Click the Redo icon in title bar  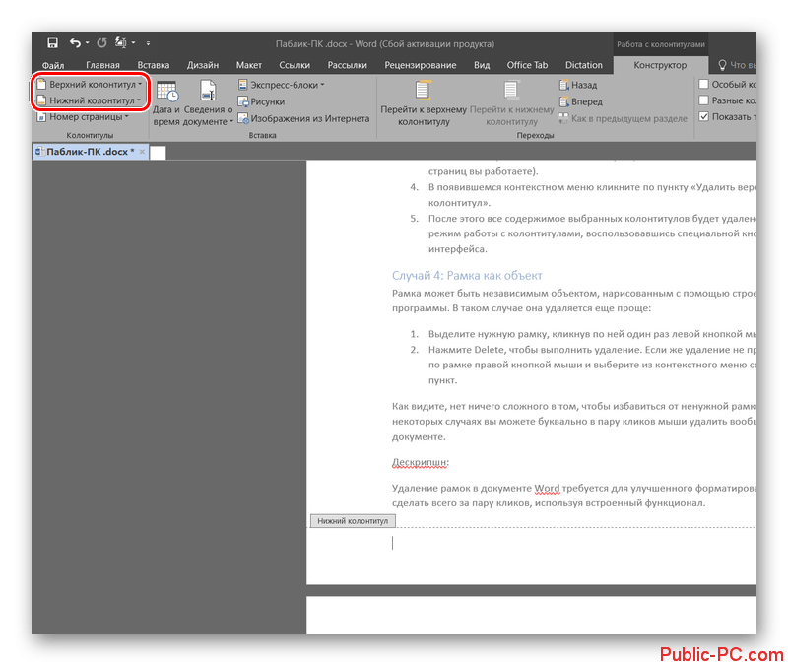tap(102, 43)
